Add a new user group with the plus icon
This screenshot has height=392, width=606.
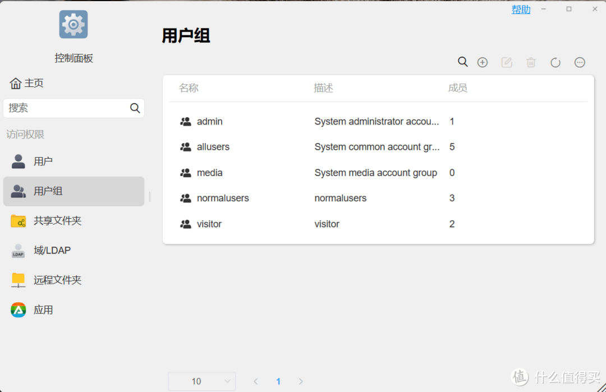[483, 62]
